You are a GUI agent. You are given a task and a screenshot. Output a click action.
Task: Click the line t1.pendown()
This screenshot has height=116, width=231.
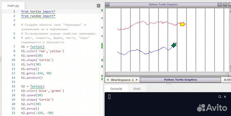[32, 78]
